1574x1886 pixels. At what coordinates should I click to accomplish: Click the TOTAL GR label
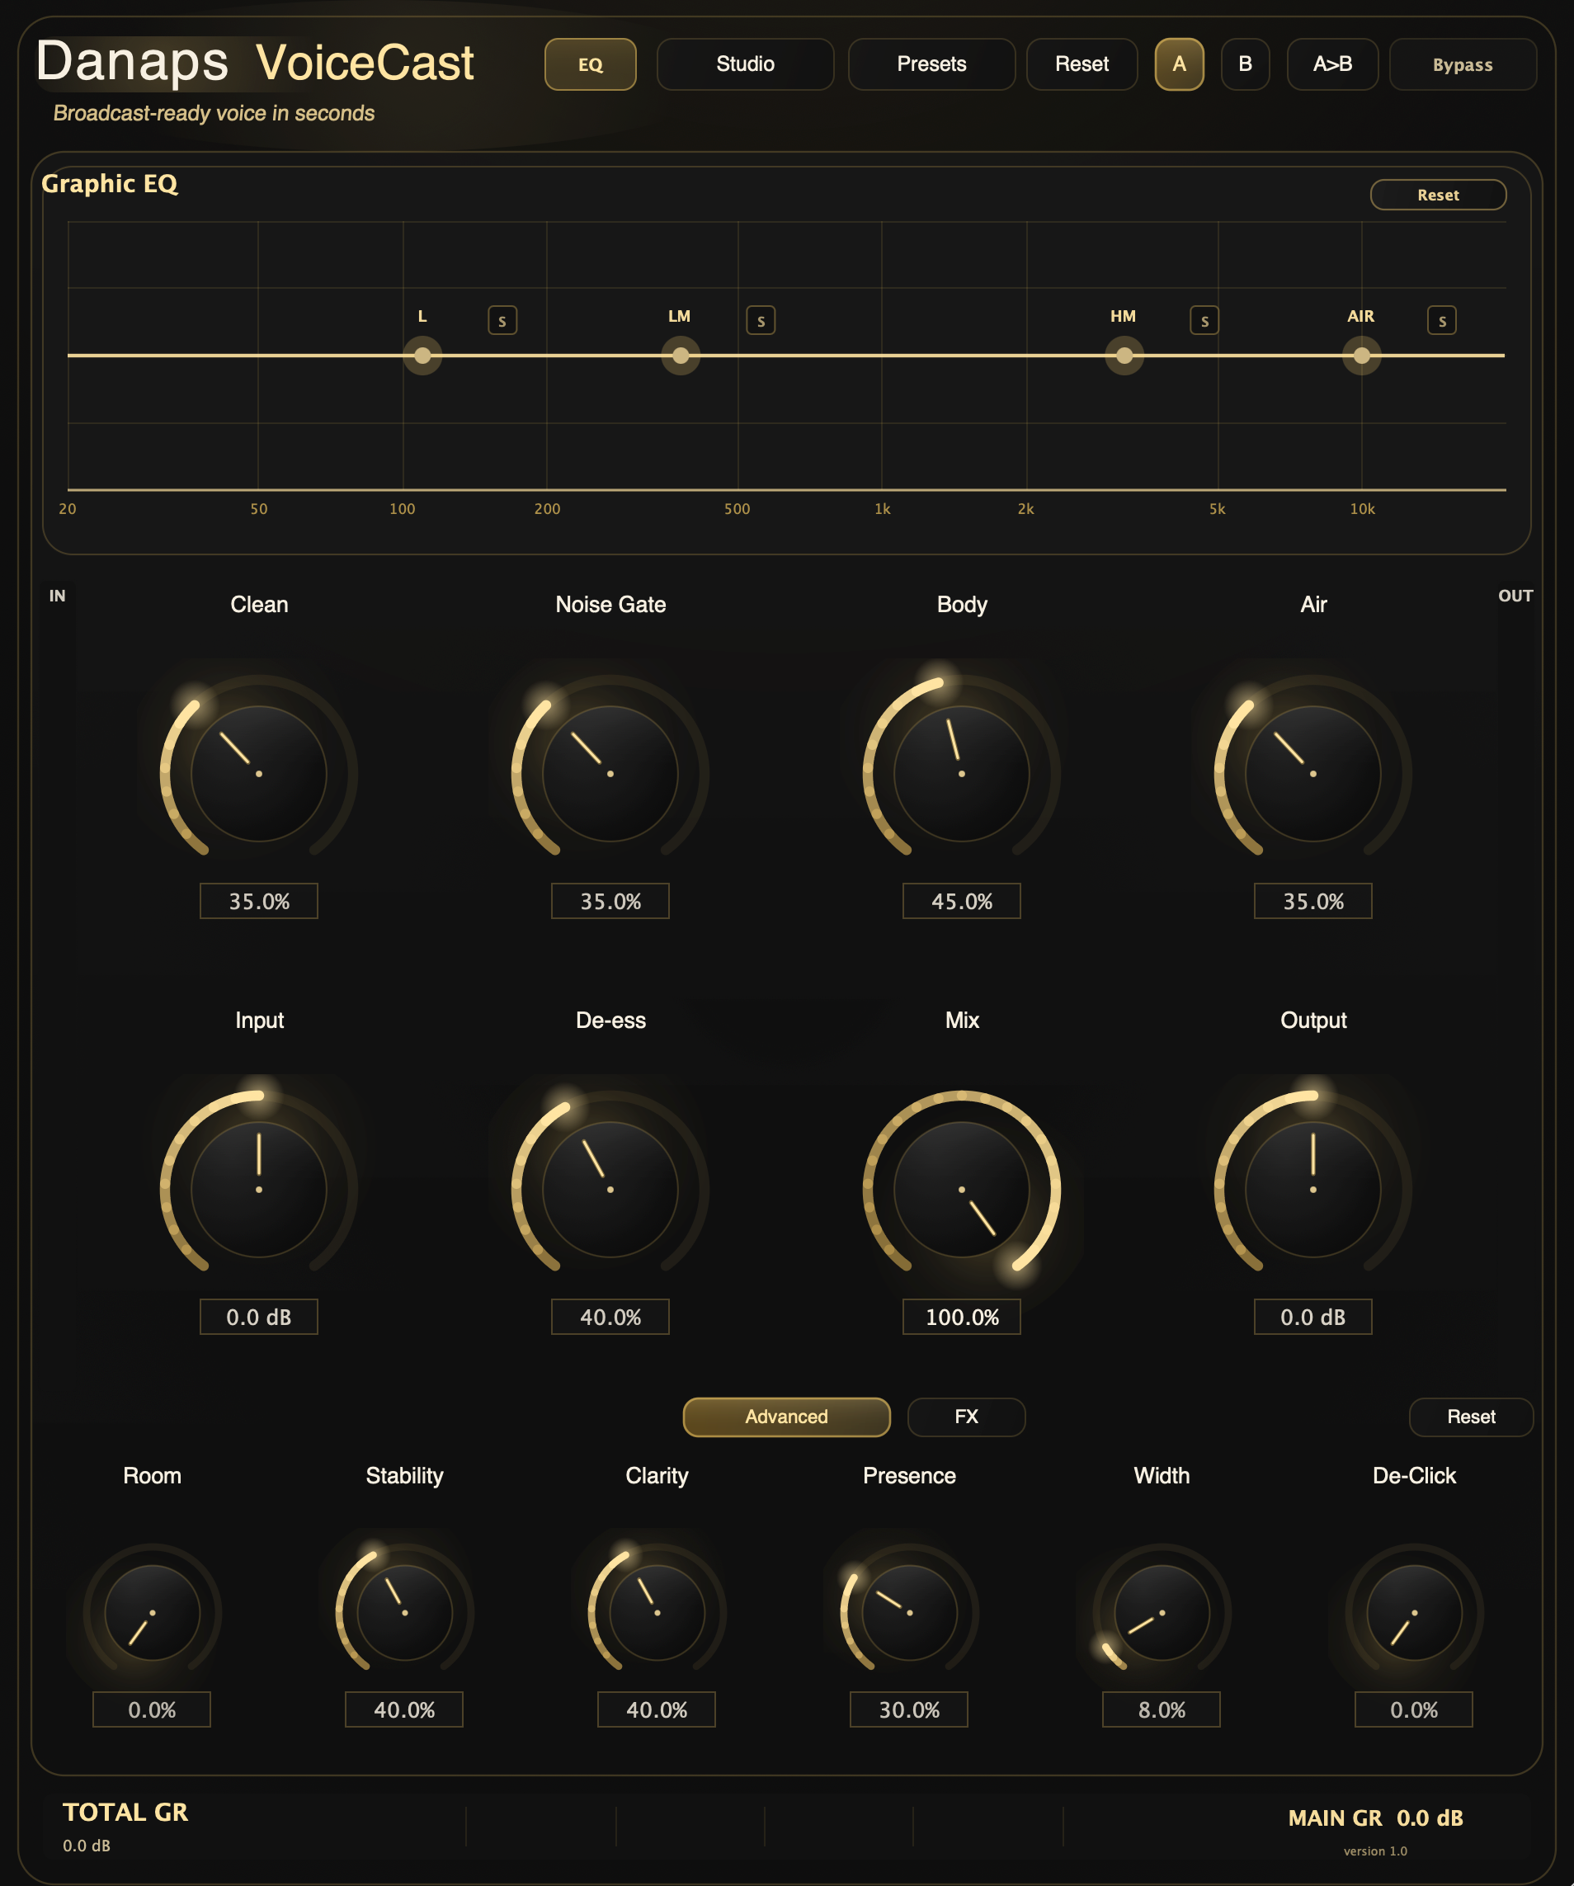tap(125, 1813)
